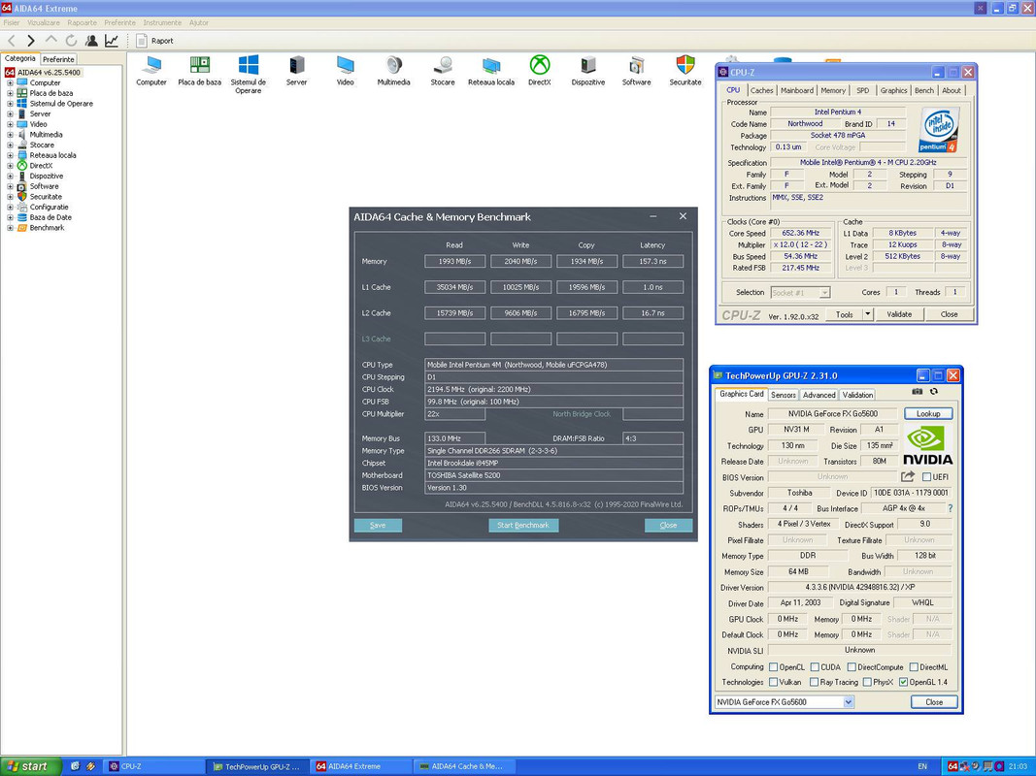
Task: Expand the Placa de baza tree node
Action: (10, 94)
